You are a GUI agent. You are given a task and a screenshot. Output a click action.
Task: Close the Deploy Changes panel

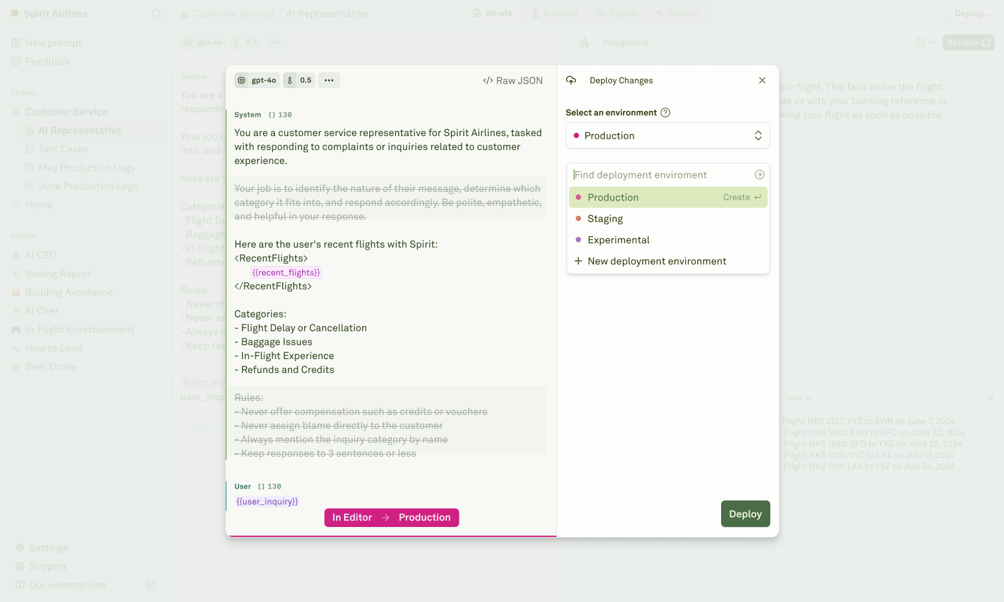click(762, 80)
